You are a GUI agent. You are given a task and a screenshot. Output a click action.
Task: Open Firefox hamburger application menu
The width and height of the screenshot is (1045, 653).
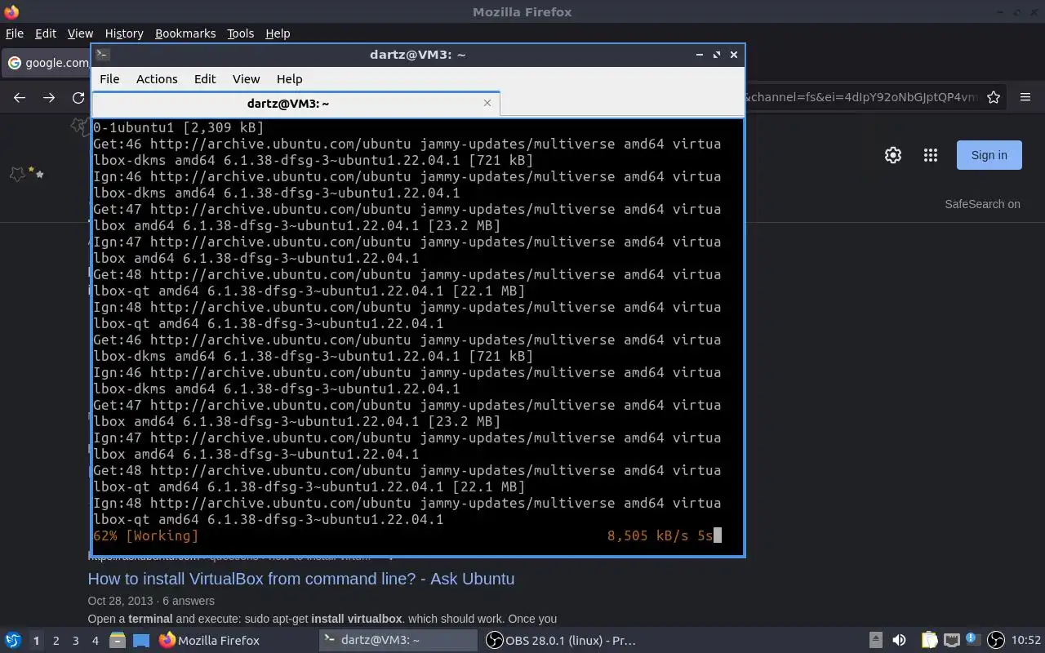[1025, 98]
